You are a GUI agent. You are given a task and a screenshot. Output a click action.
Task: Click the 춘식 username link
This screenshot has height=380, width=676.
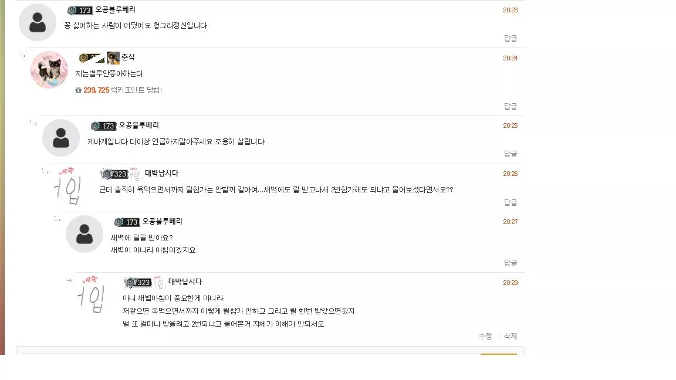(128, 57)
